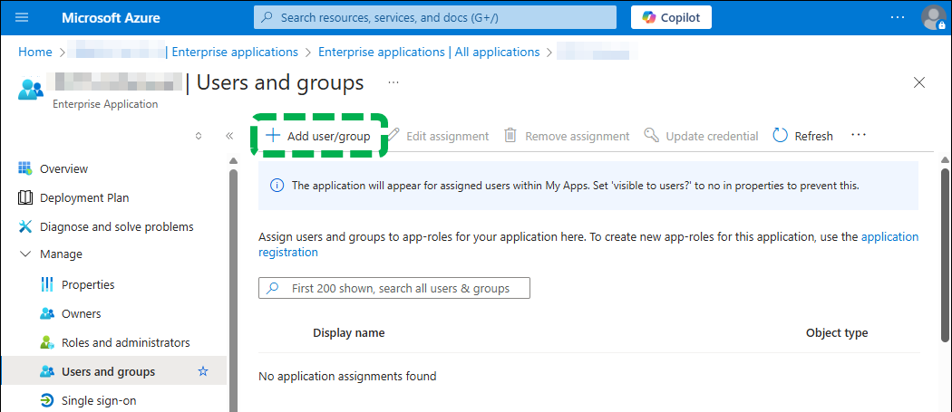Click the Add user/group button

click(318, 136)
